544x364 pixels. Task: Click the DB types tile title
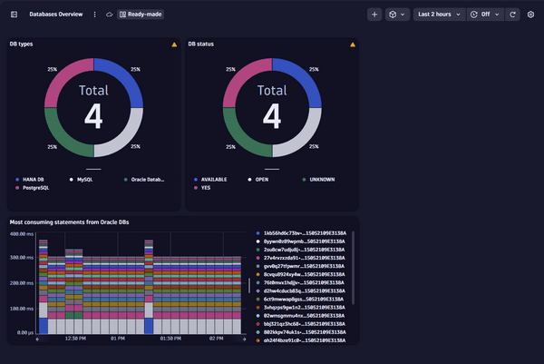[x=21, y=44]
